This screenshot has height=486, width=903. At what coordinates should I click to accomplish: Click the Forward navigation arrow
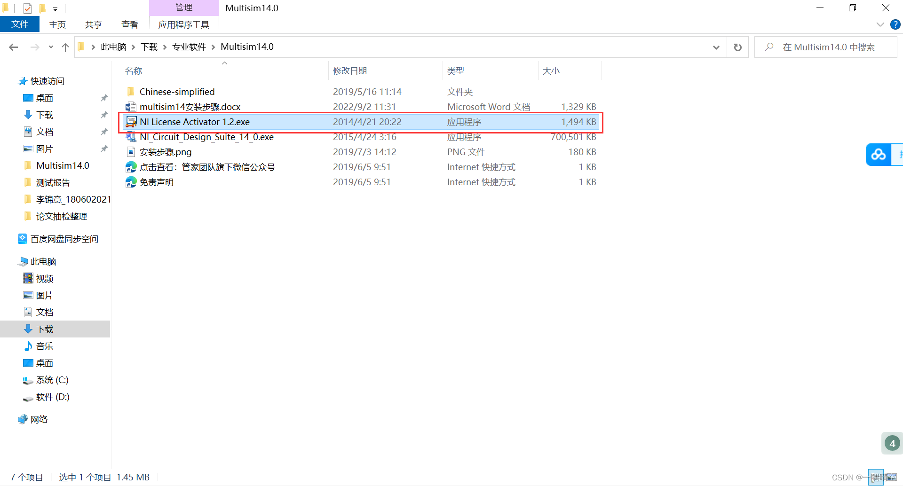coord(35,47)
